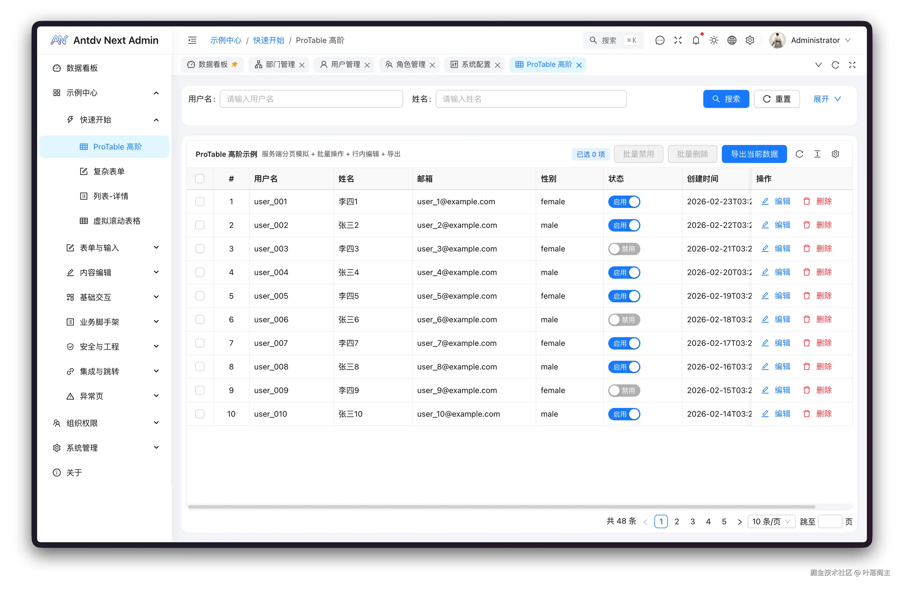The image size is (904, 590).
Task: Switch to the 用户管理 tab
Action: (x=344, y=65)
